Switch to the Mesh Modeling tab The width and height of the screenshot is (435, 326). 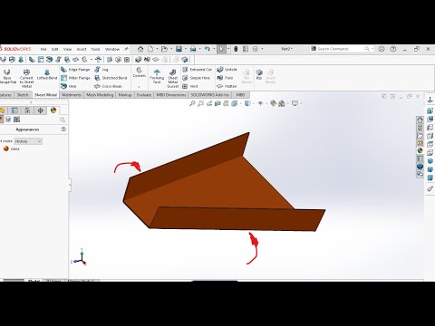[x=100, y=95]
